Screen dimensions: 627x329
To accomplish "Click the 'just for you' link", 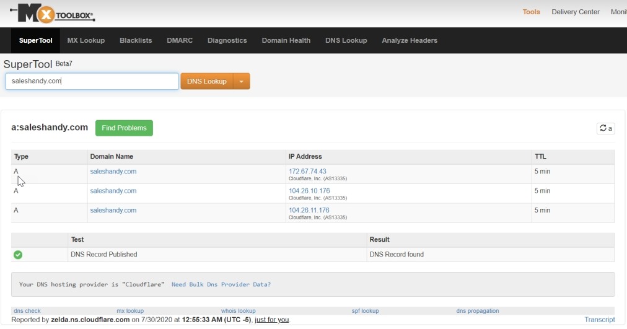I will 271,320.
